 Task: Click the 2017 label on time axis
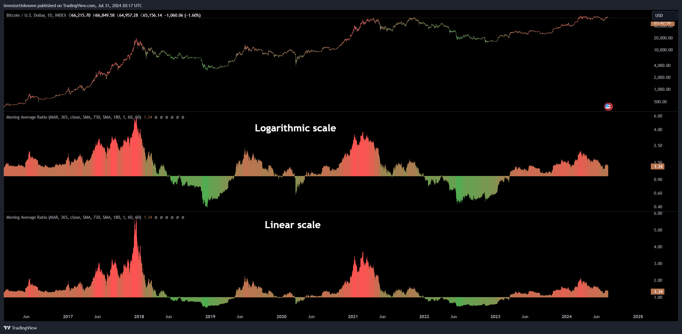68,317
